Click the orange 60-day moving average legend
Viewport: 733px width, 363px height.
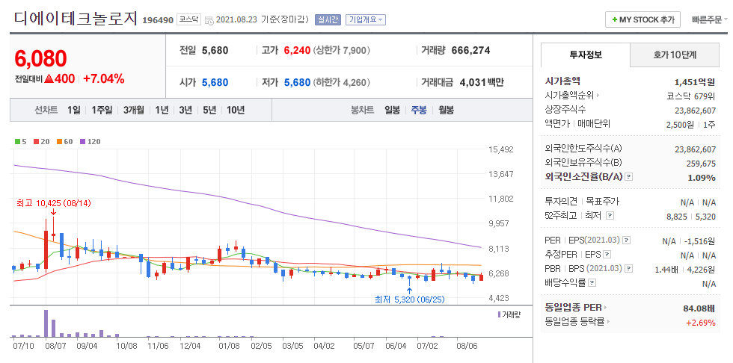[65, 141]
